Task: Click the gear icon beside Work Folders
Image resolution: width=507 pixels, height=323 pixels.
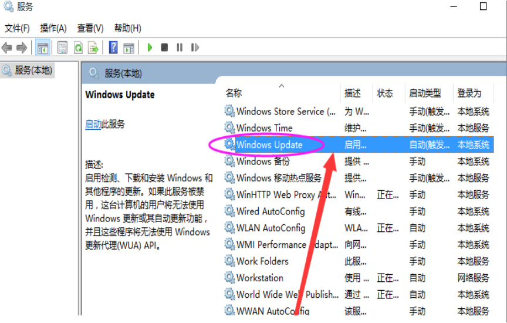Action: coord(229,261)
